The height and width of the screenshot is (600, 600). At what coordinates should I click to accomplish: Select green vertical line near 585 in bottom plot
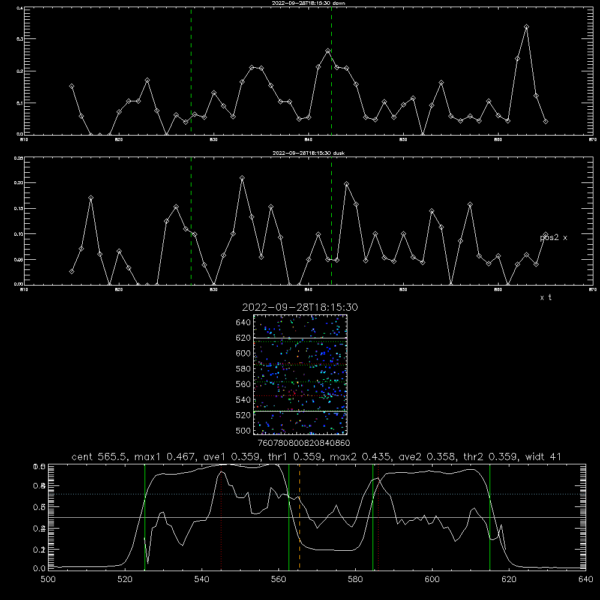pyautogui.click(x=373, y=517)
